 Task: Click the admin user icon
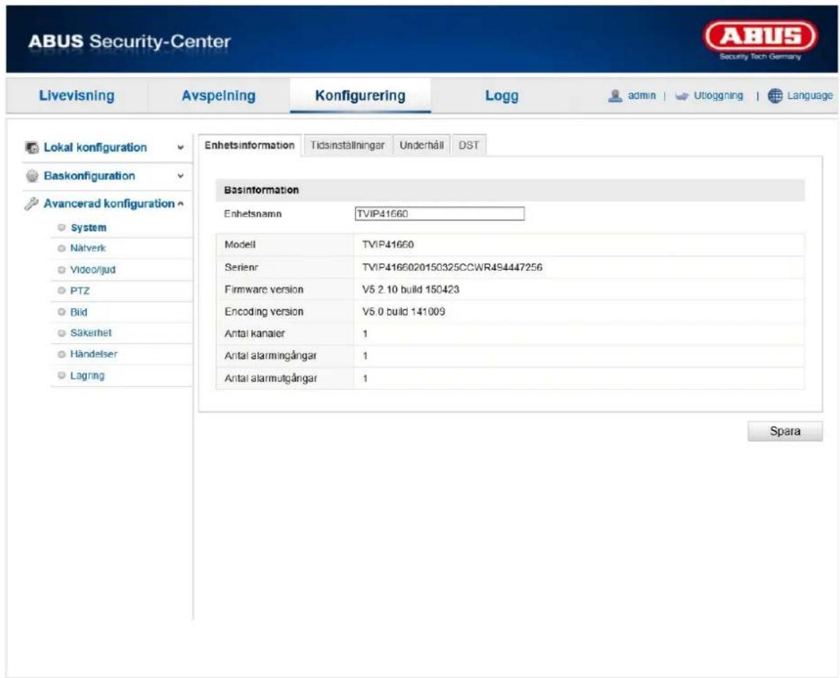[615, 96]
